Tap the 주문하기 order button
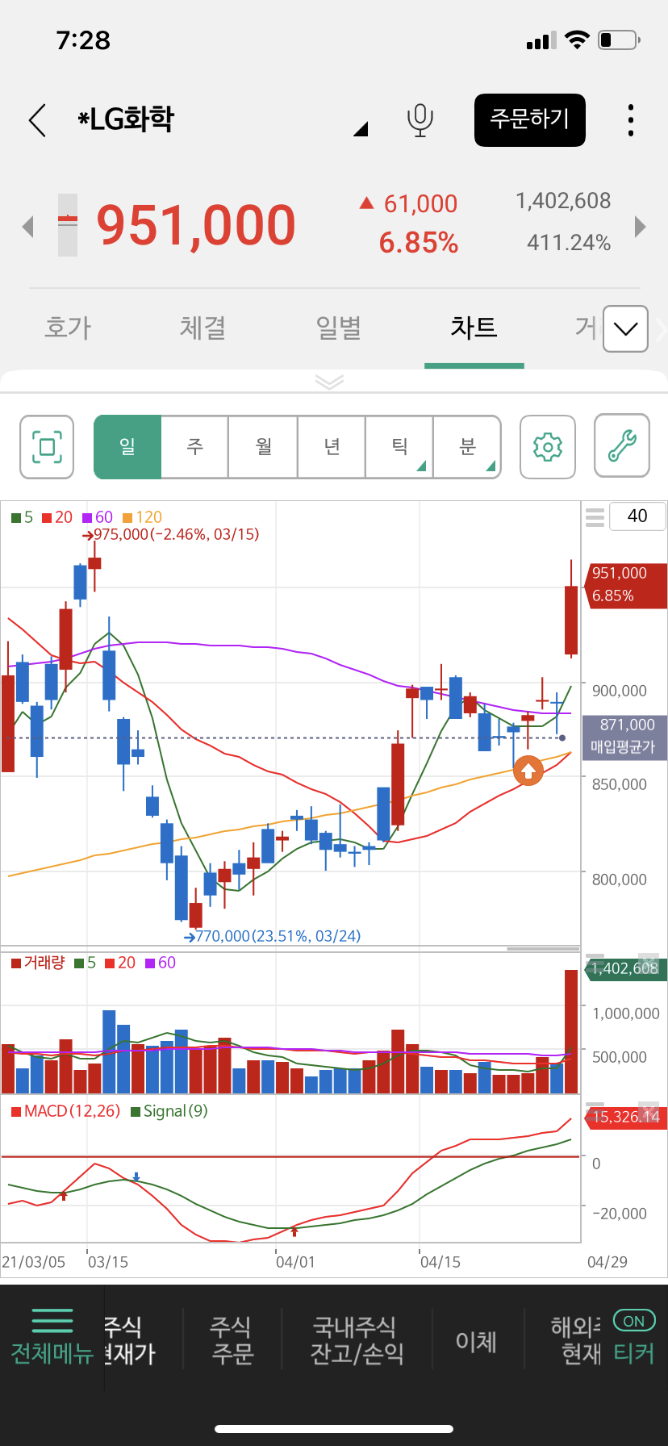Image resolution: width=668 pixels, height=1446 pixels. [529, 120]
